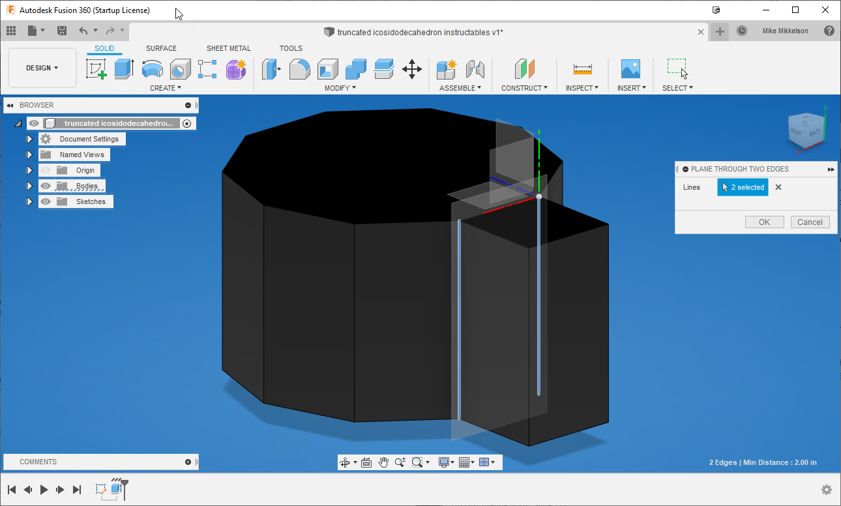This screenshot has width=841, height=506.
Task: Expand the Origin folder in the browser
Action: click(29, 170)
